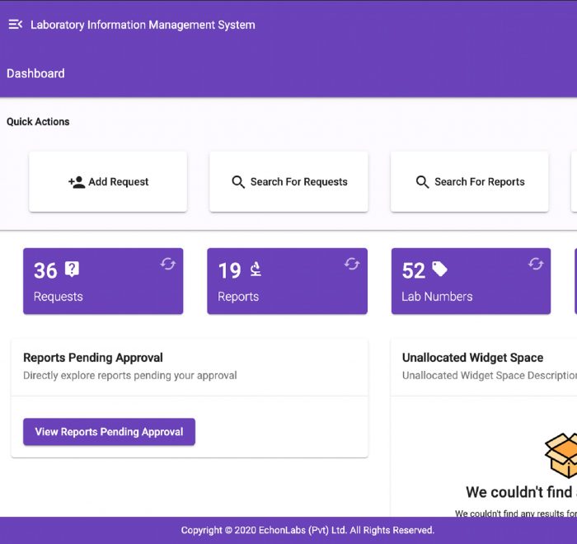Click the add-person icon on Add Request
Viewport: 577px width, 544px height.
77,182
